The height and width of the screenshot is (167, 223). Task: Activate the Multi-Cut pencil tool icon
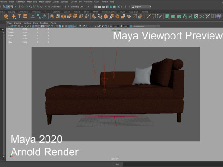click(148, 16)
